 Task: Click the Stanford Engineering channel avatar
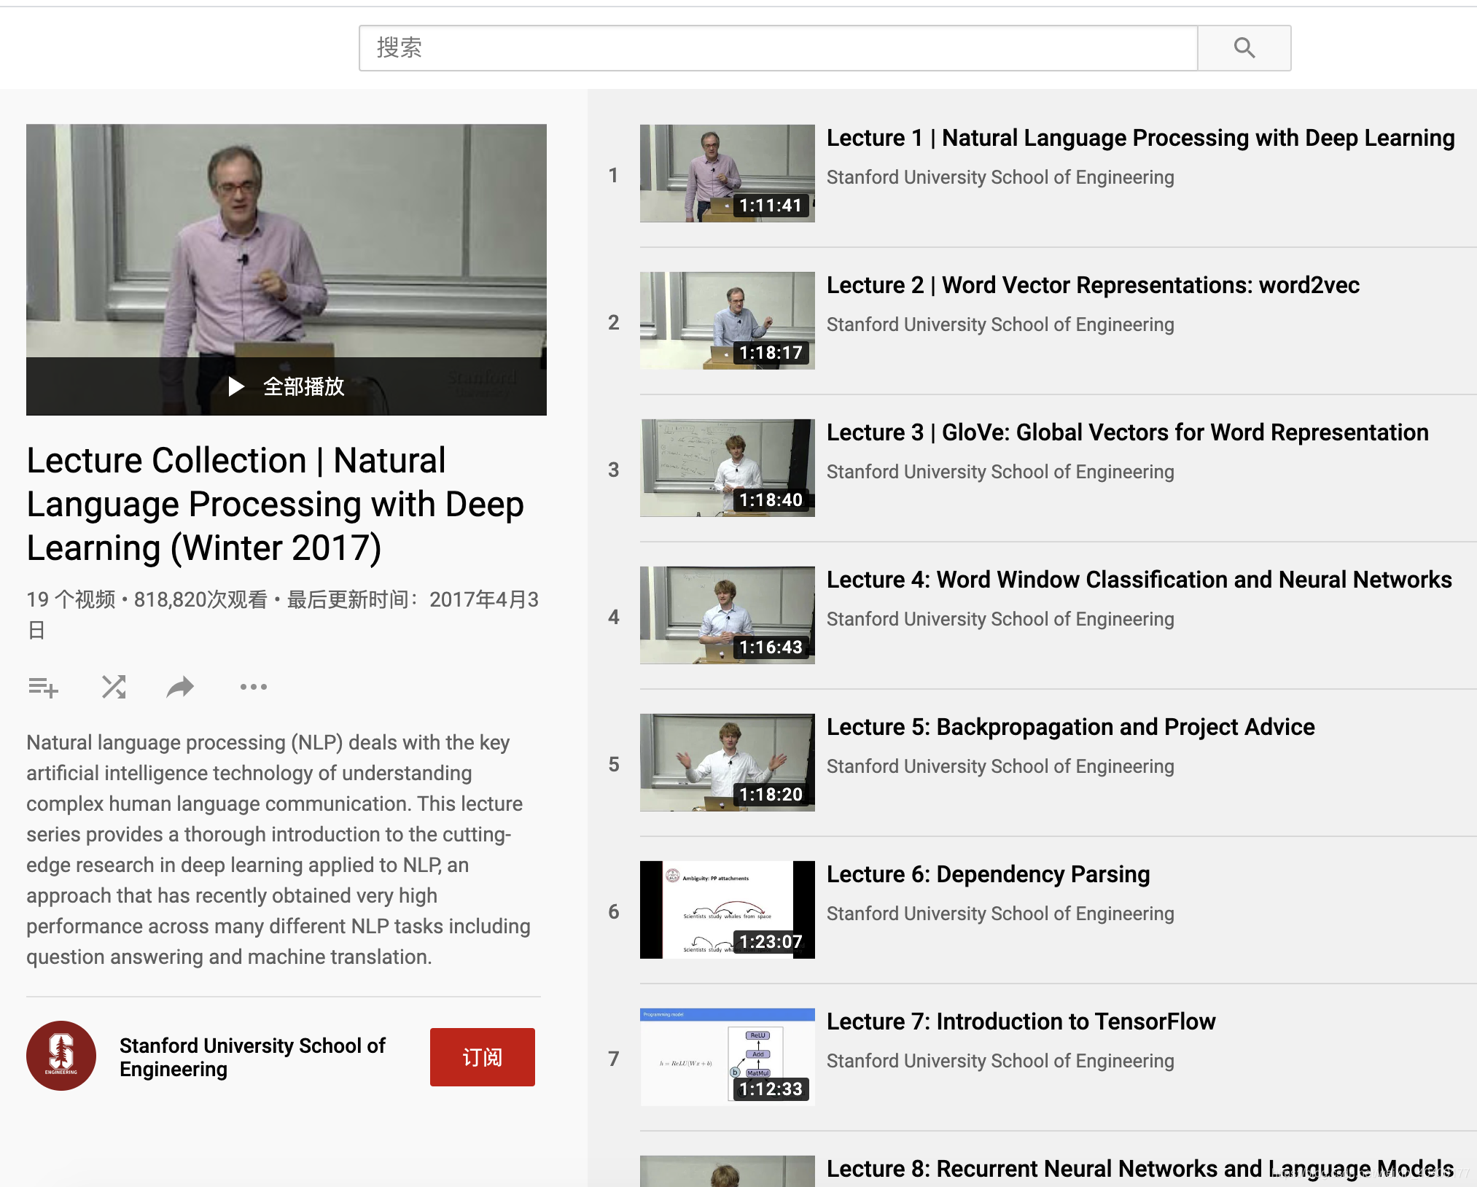[x=61, y=1056]
